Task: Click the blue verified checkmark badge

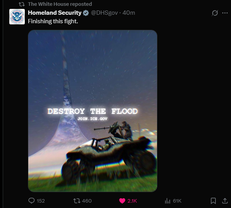Action: click(86, 13)
